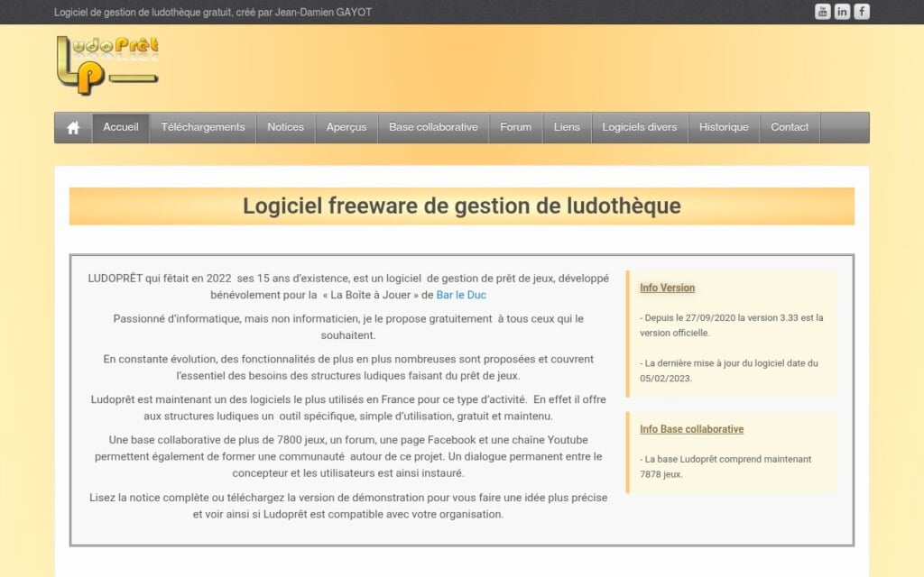
Task: Click the home icon in navigation bar
Action: click(73, 128)
